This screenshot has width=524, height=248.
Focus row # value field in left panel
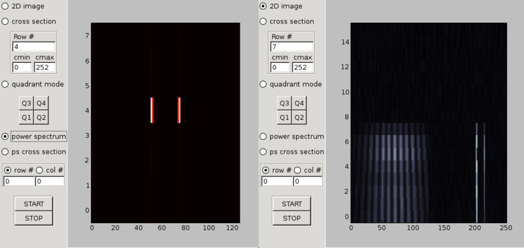(x=19, y=181)
